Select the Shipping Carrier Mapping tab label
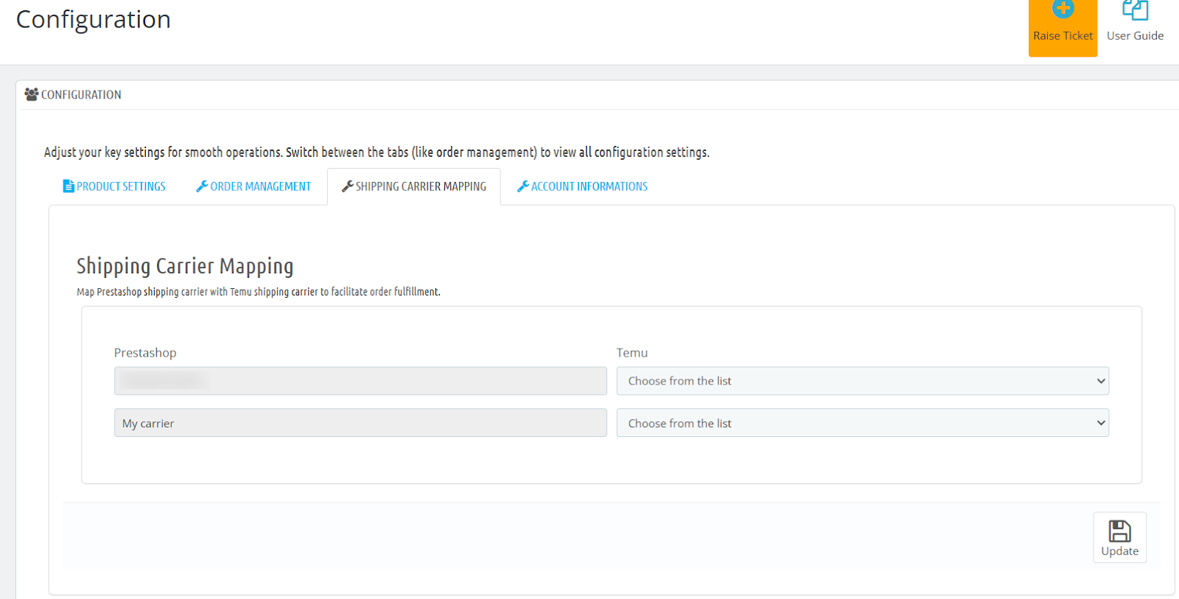 (421, 187)
